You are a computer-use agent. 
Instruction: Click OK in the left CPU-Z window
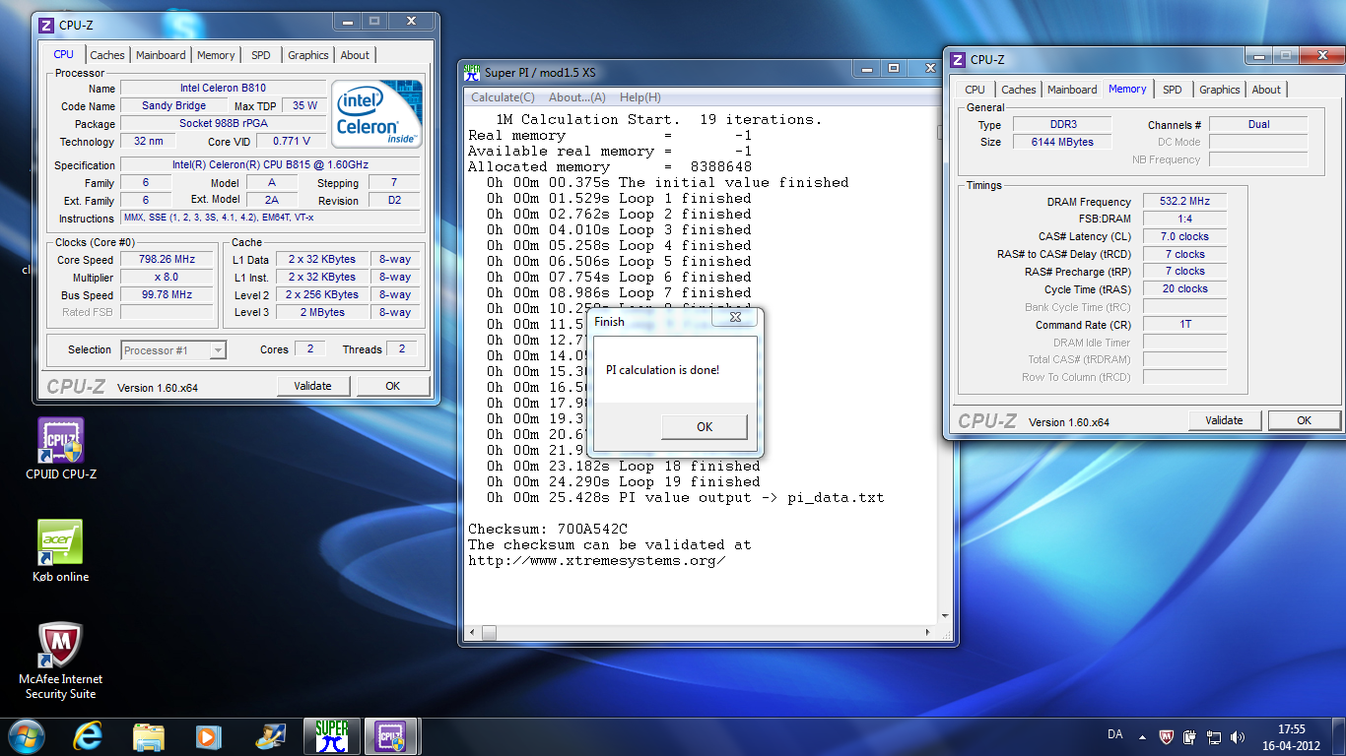click(392, 386)
